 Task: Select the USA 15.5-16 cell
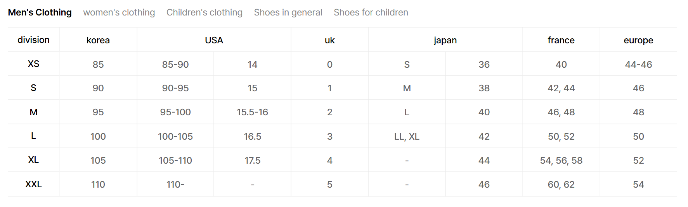pyautogui.click(x=252, y=112)
